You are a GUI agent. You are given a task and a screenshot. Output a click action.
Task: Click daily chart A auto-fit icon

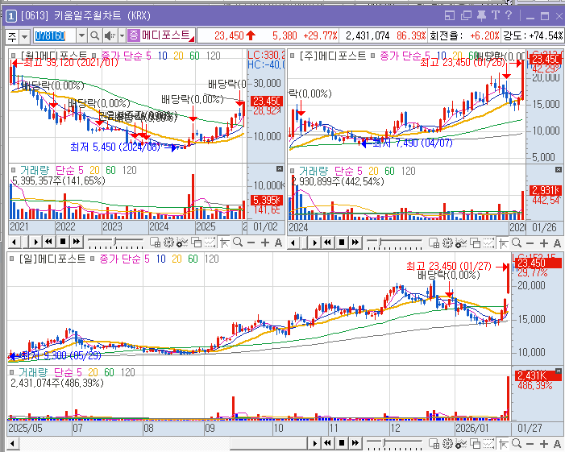tap(557, 444)
